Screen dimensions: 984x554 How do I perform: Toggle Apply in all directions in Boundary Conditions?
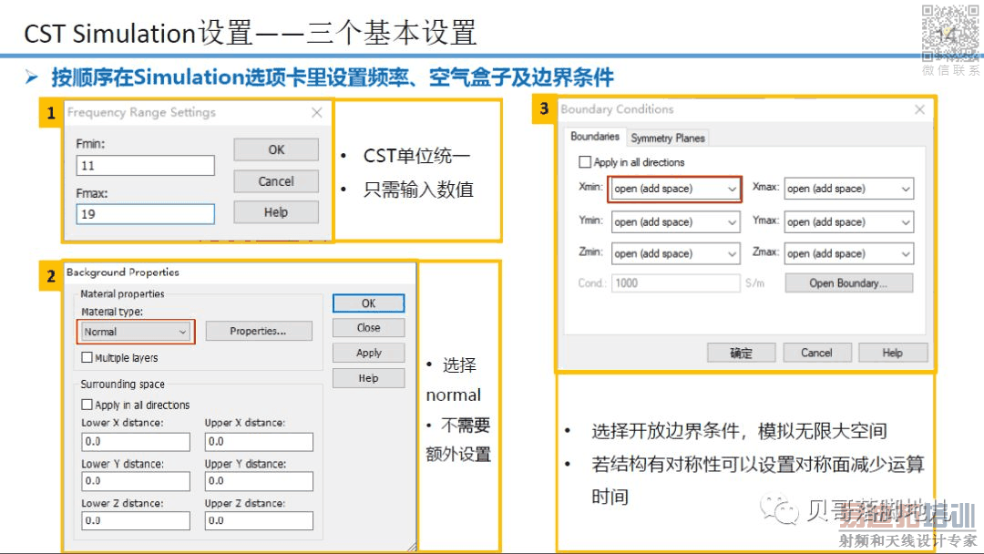585,162
